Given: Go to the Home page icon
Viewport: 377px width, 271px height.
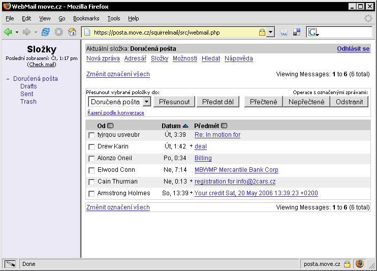Looking at the screenshot, I should click(x=72, y=32).
